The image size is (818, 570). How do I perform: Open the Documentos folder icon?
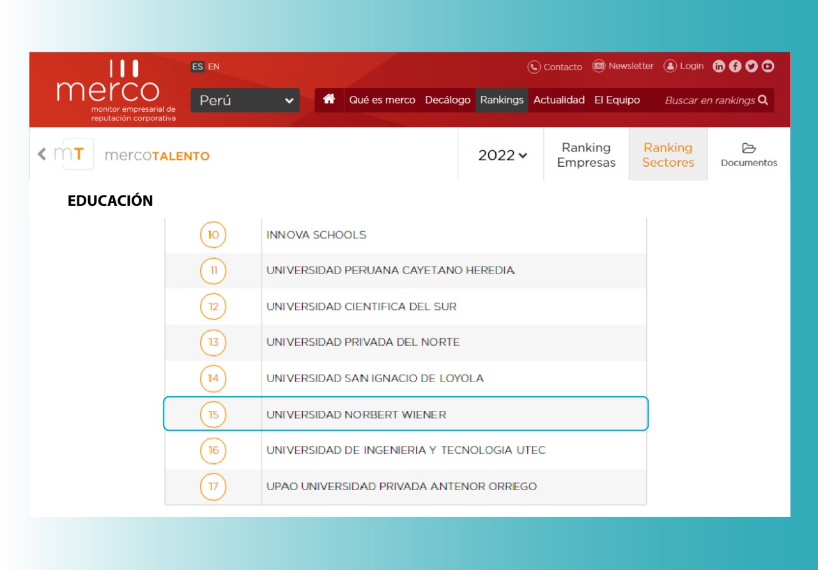pos(749,148)
